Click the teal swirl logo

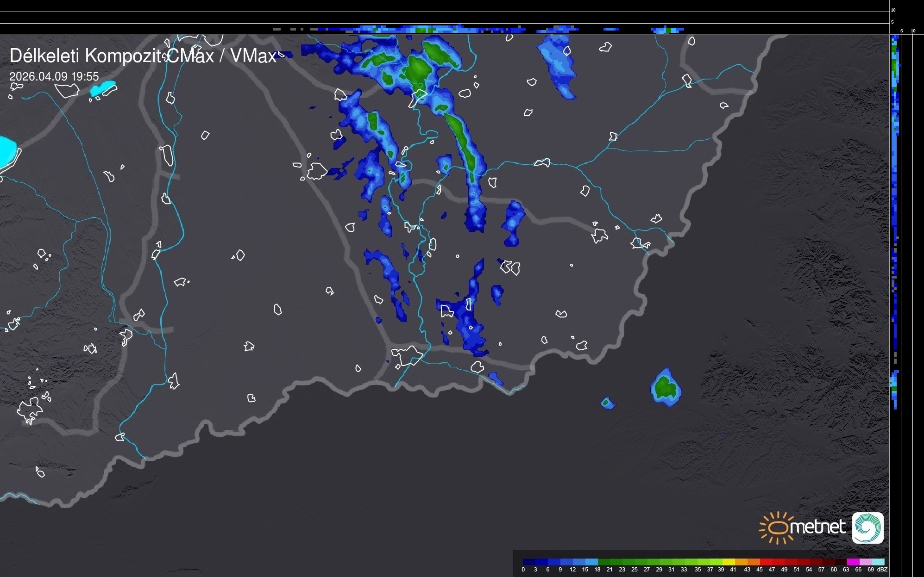click(867, 527)
